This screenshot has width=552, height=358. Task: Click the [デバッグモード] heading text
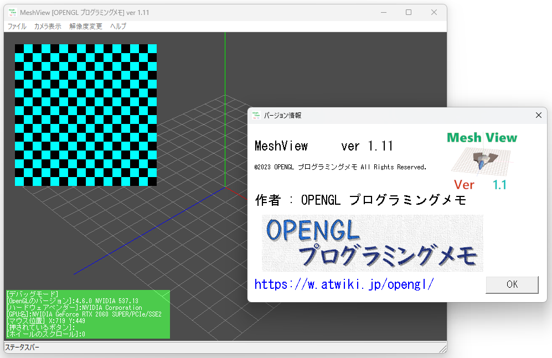tap(32, 294)
